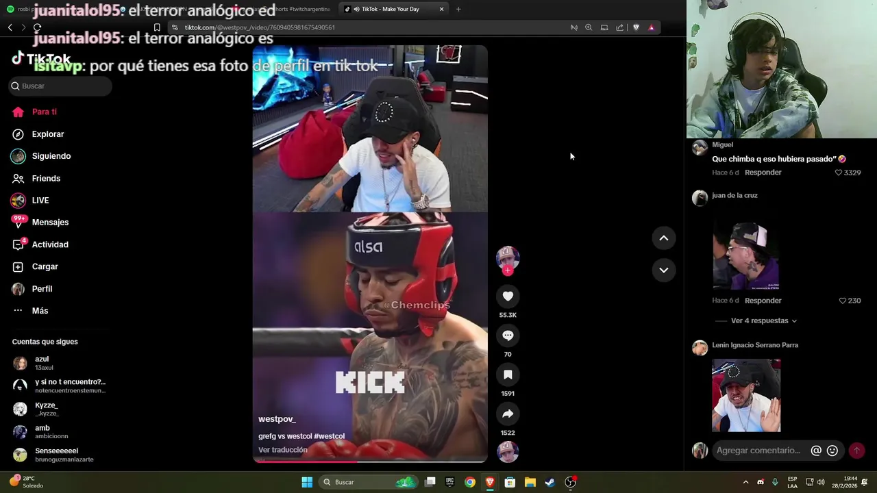Go to previous video with up arrow
The image size is (877, 493).
pos(663,238)
